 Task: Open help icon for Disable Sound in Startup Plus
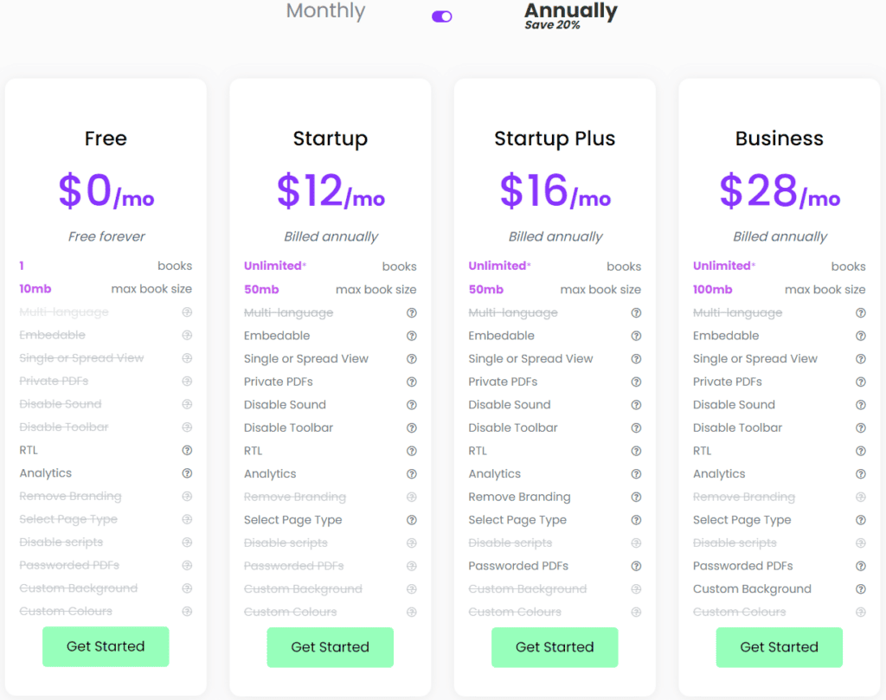pyautogui.click(x=636, y=405)
